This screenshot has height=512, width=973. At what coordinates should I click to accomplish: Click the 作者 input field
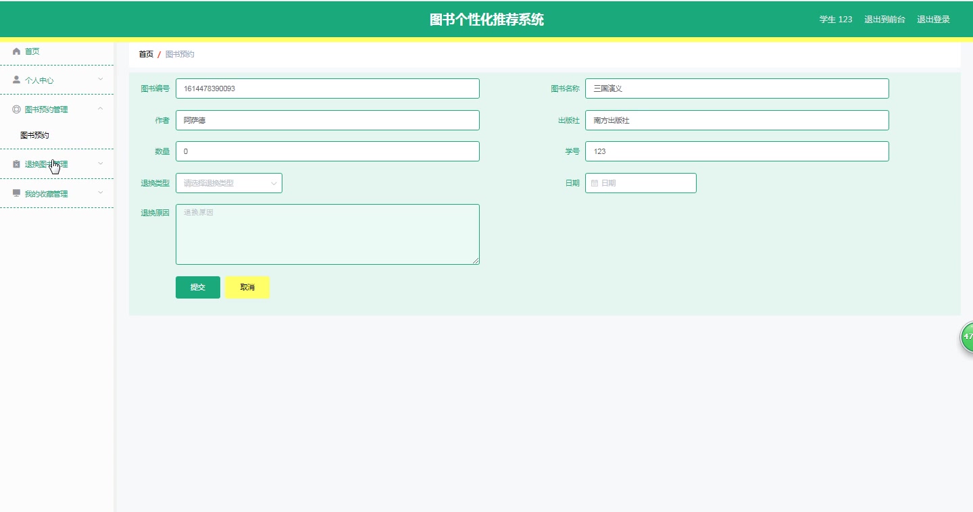pyautogui.click(x=328, y=120)
